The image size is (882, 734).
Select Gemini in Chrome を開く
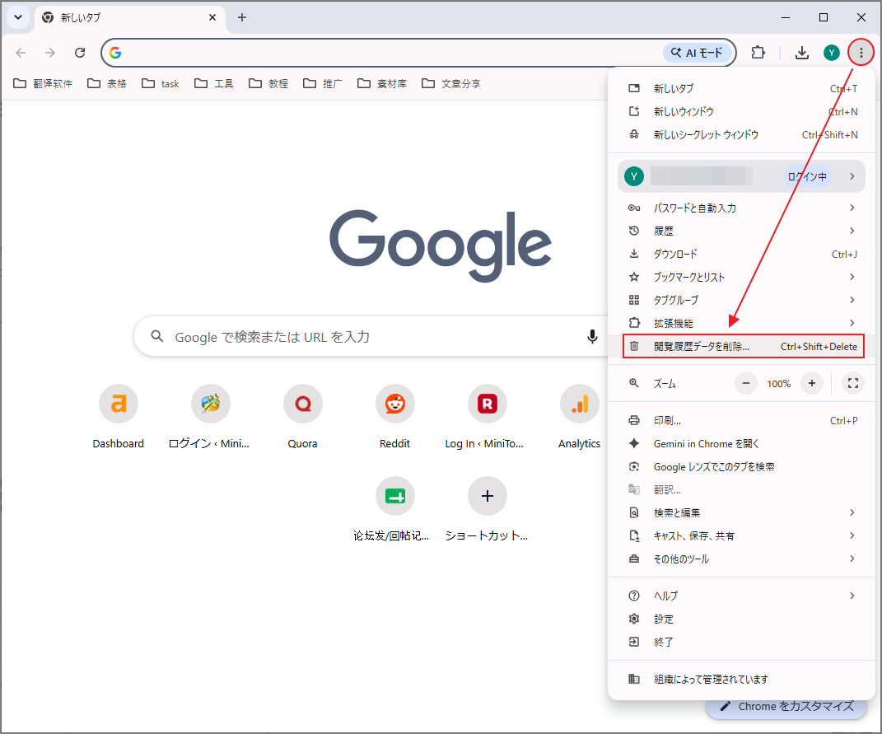742,443
